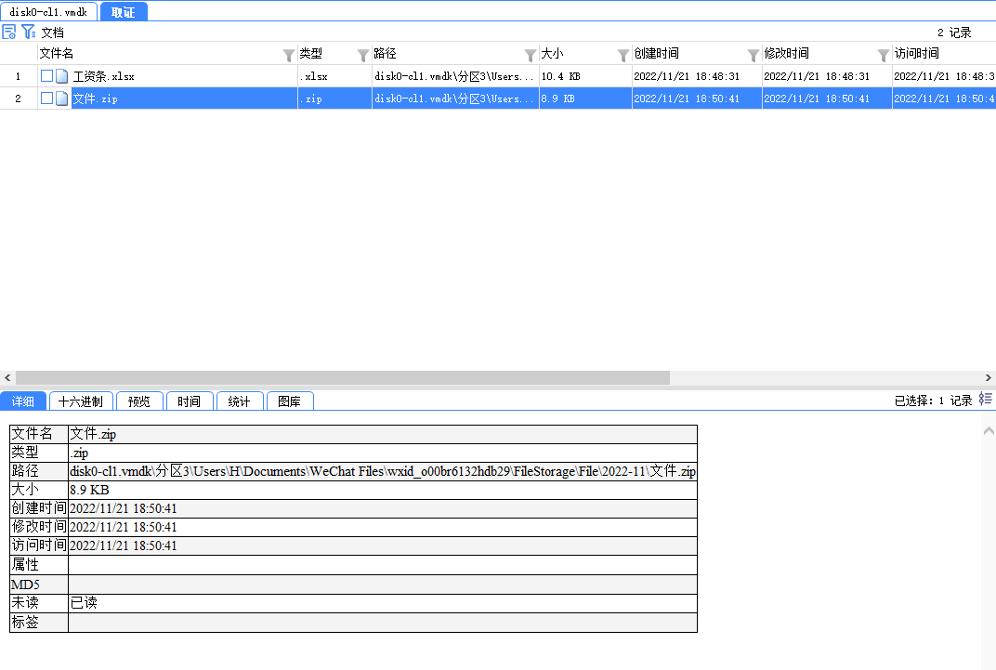This screenshot has height=670, width=996.
Task: Open the 路径 column filter dropdown
Action: tap(531, 55)
